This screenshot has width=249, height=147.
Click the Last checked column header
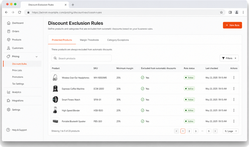pos(212,68)
